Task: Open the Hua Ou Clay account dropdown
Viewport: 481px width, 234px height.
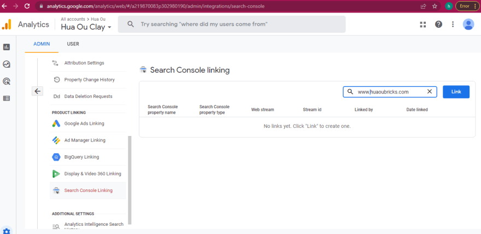Action: coord(86,27)
